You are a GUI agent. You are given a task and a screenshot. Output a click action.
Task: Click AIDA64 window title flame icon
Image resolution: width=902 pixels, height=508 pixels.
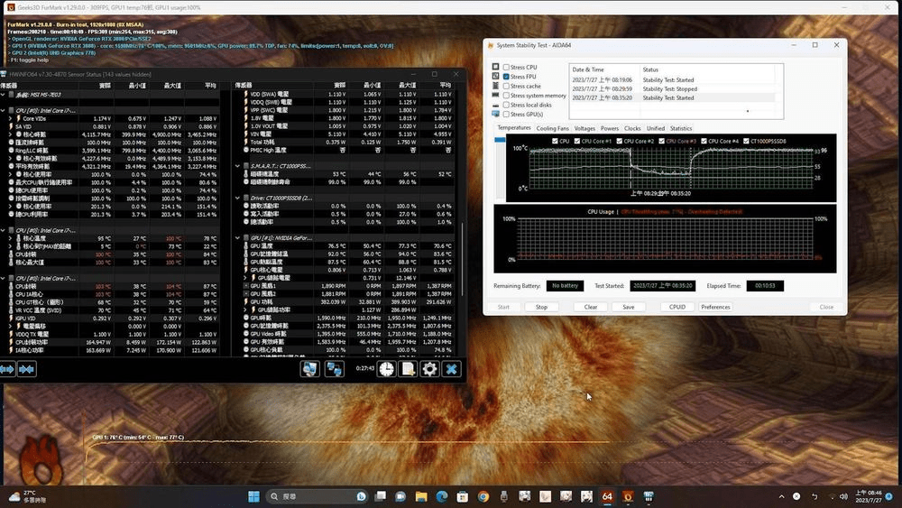[x=490, y=45]
